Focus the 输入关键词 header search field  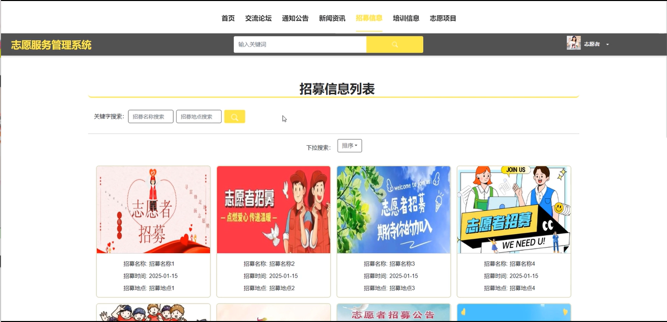(x=300, y=44)
